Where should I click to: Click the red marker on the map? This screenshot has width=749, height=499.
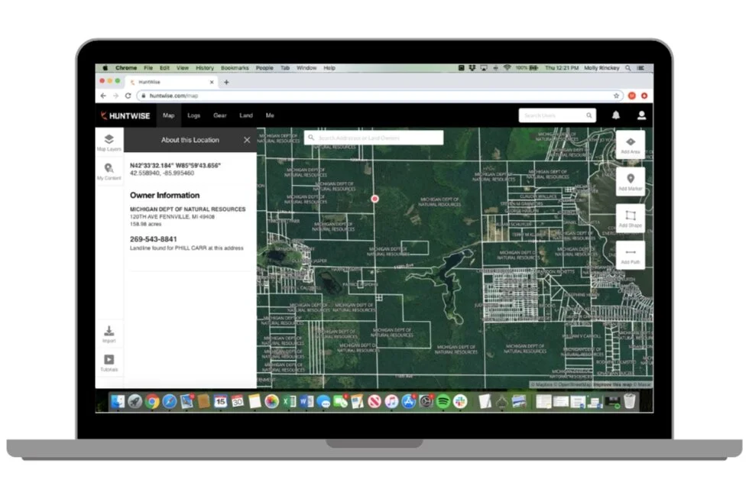click(374, 198)
